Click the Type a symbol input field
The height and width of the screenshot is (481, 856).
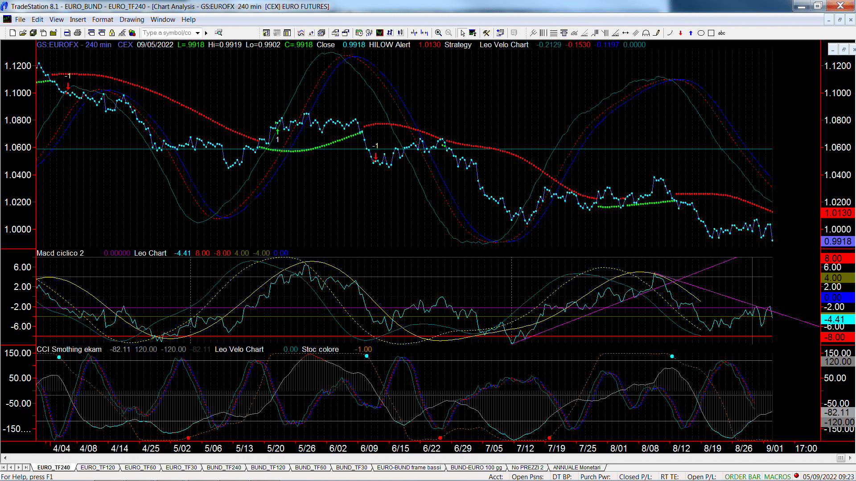(x=167, y=33)
